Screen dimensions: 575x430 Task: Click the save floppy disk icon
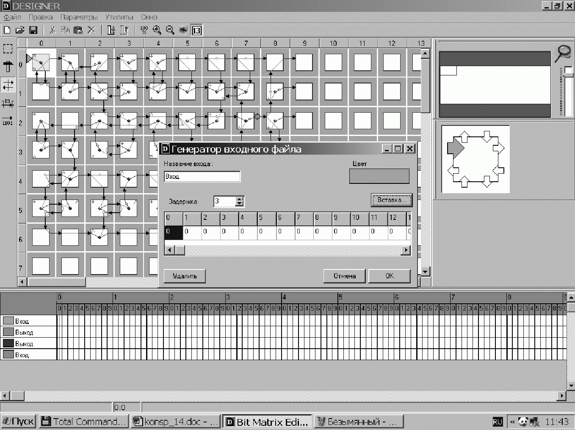33,30
